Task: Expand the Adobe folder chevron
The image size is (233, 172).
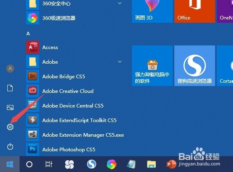Action: point(120,62)
